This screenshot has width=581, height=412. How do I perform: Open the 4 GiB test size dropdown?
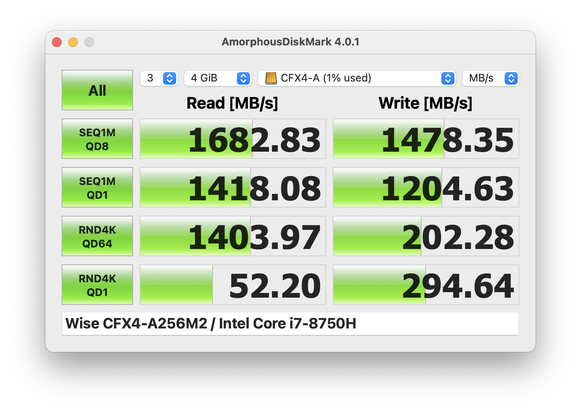click(x=218, y=78)
